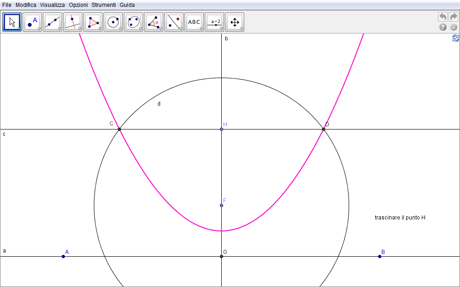Activate the Circle with center tool
Image resolution: width=460 pixels, height=287 pixels.
[113, 22]
